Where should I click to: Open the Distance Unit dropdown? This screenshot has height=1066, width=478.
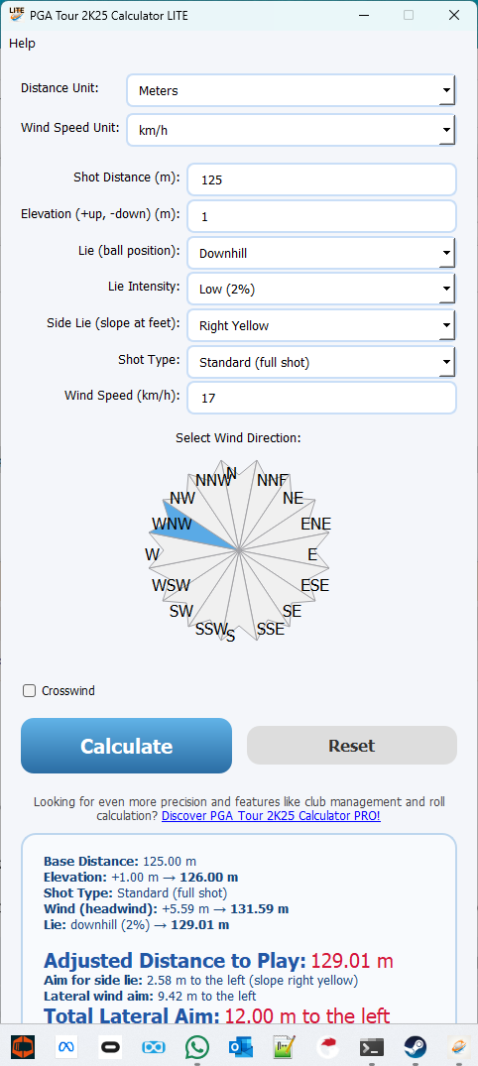[291, 90]
